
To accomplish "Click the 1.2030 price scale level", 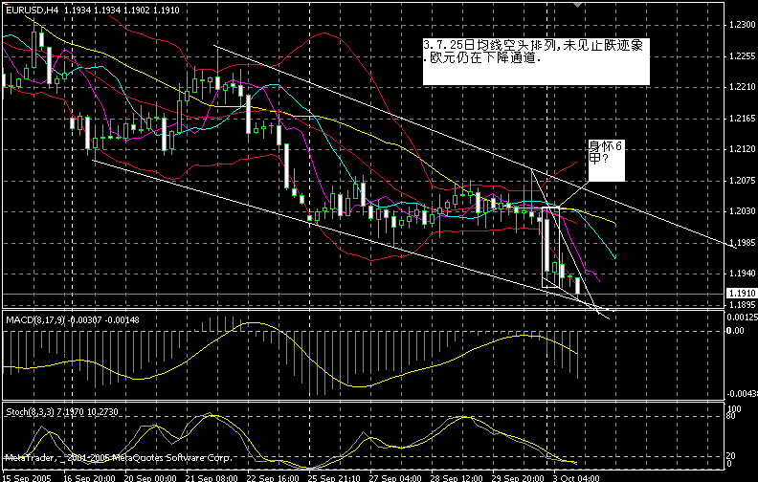I will 740,211.
